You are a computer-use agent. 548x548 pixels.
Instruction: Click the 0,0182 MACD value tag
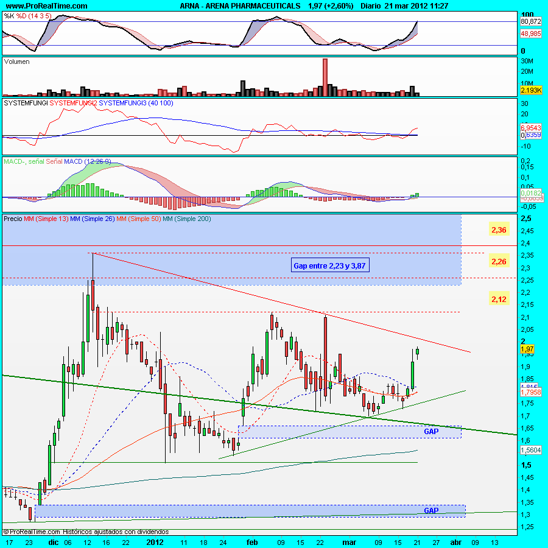[x=530, y=193]
